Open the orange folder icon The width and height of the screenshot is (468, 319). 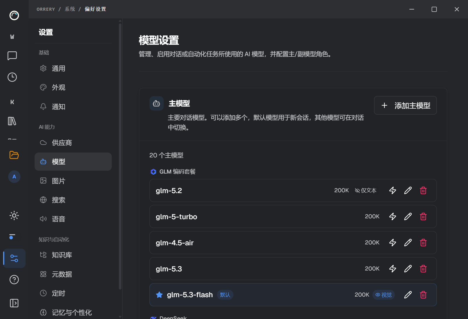click(x=14, y=155)
